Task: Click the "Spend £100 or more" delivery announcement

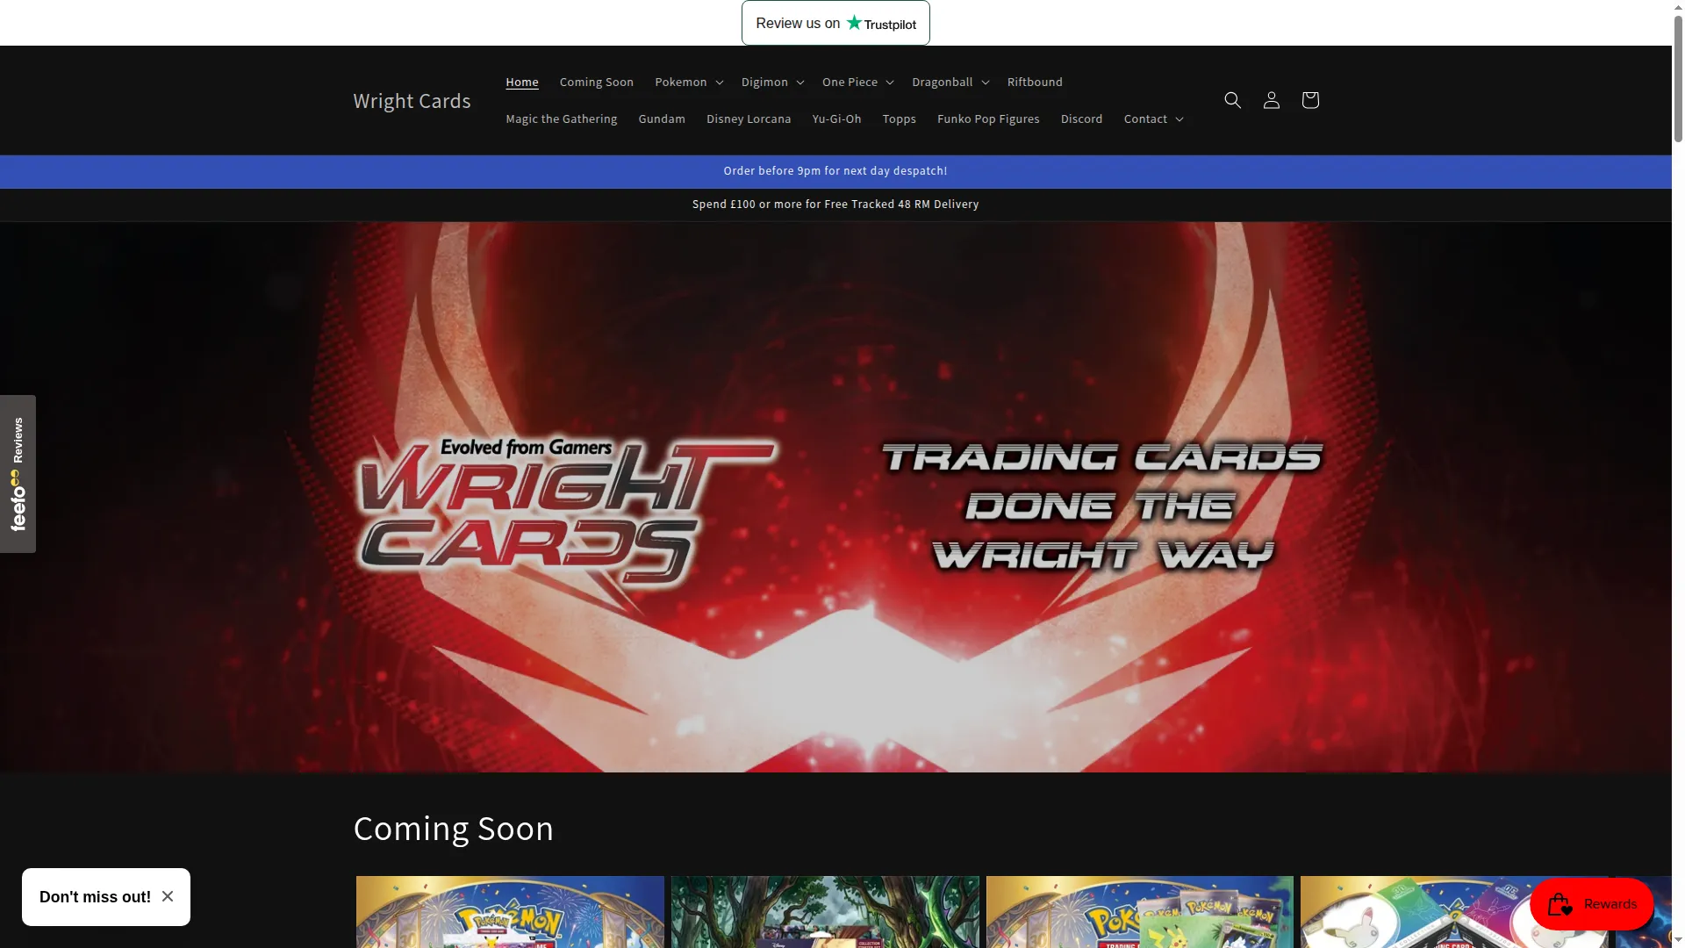Action: click(835, 205)
